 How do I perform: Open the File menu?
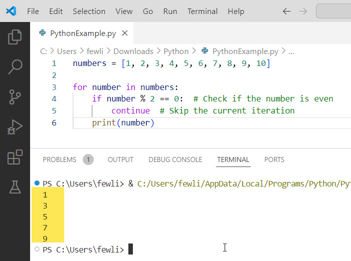coord(33,11)
